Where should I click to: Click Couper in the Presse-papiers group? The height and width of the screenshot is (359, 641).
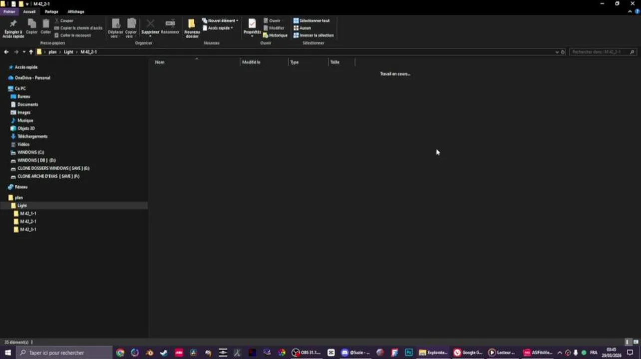(x=63, y=21)
